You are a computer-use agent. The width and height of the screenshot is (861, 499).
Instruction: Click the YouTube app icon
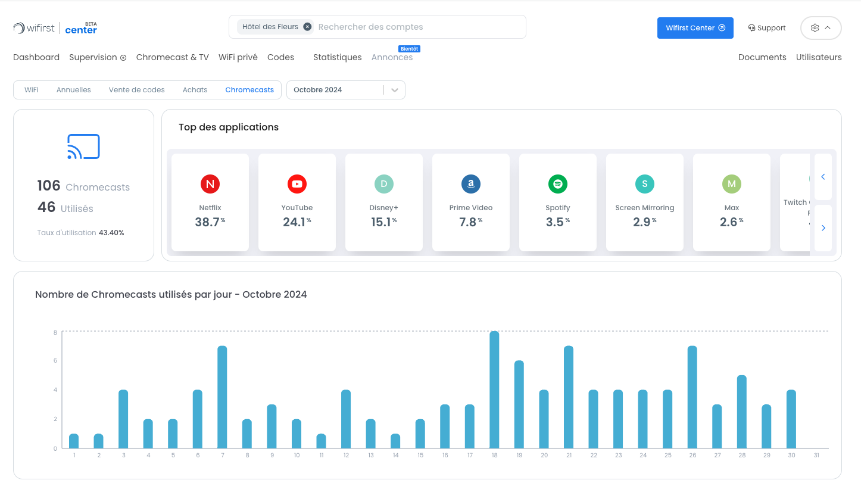pyautogui.click(x=297, y=184)
